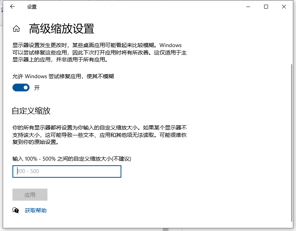
Task: Click the 自定义缩放 section heading
Action: (x=31, y=111)
